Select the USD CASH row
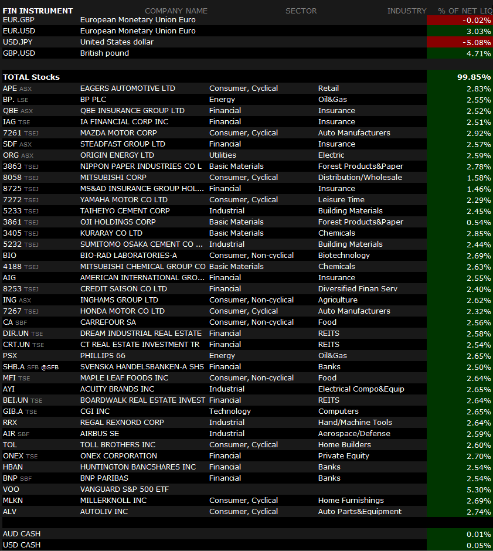 [247, 545]
